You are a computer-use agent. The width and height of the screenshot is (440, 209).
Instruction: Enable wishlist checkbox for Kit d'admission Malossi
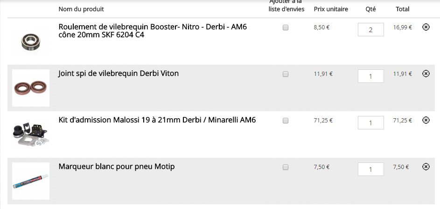[x=286, y=121]
